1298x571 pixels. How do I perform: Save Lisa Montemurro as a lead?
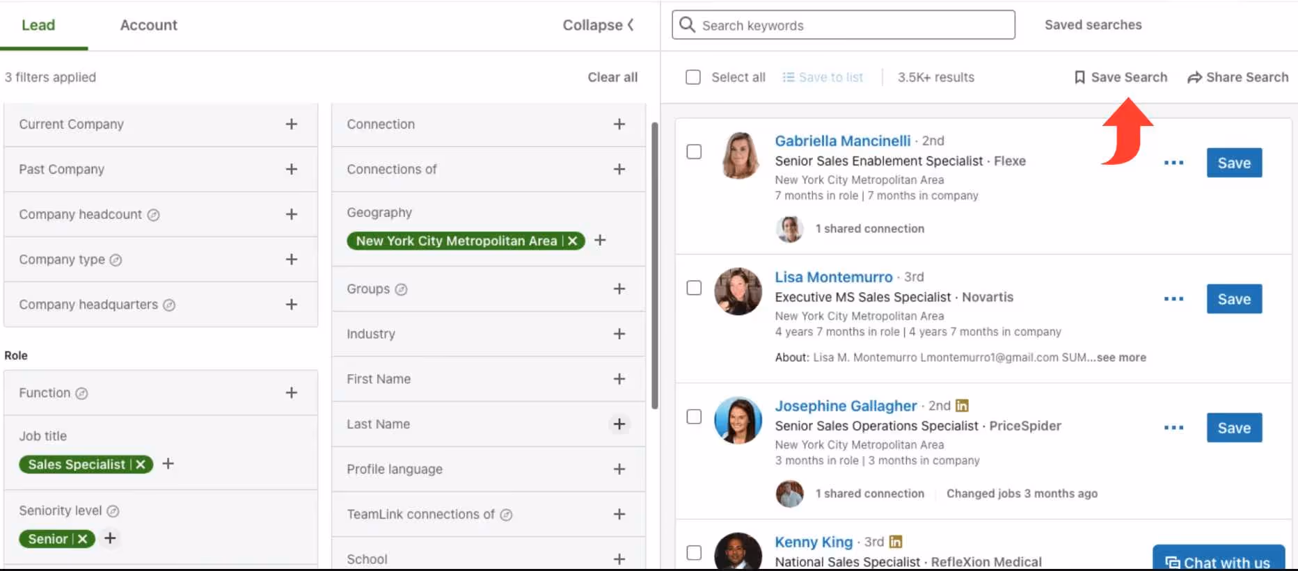tap(1234, 299)
